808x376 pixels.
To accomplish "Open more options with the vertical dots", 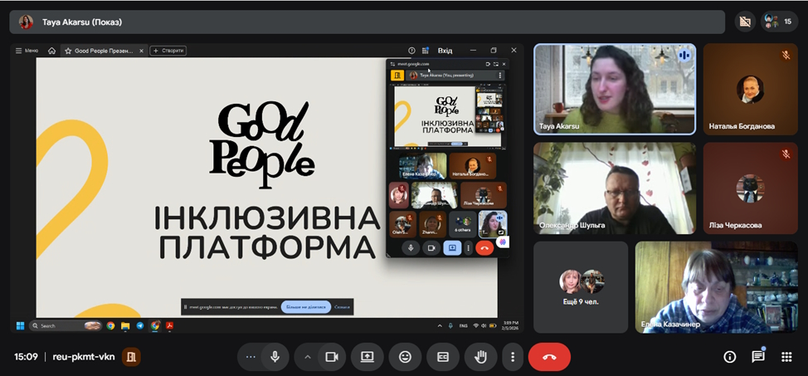I will [x=514, y=357].
